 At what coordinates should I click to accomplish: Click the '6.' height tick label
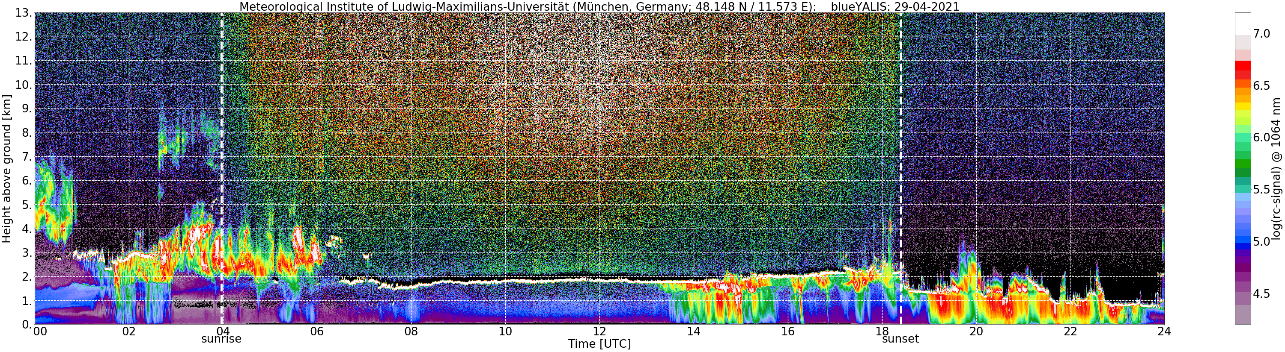point(27,181)
